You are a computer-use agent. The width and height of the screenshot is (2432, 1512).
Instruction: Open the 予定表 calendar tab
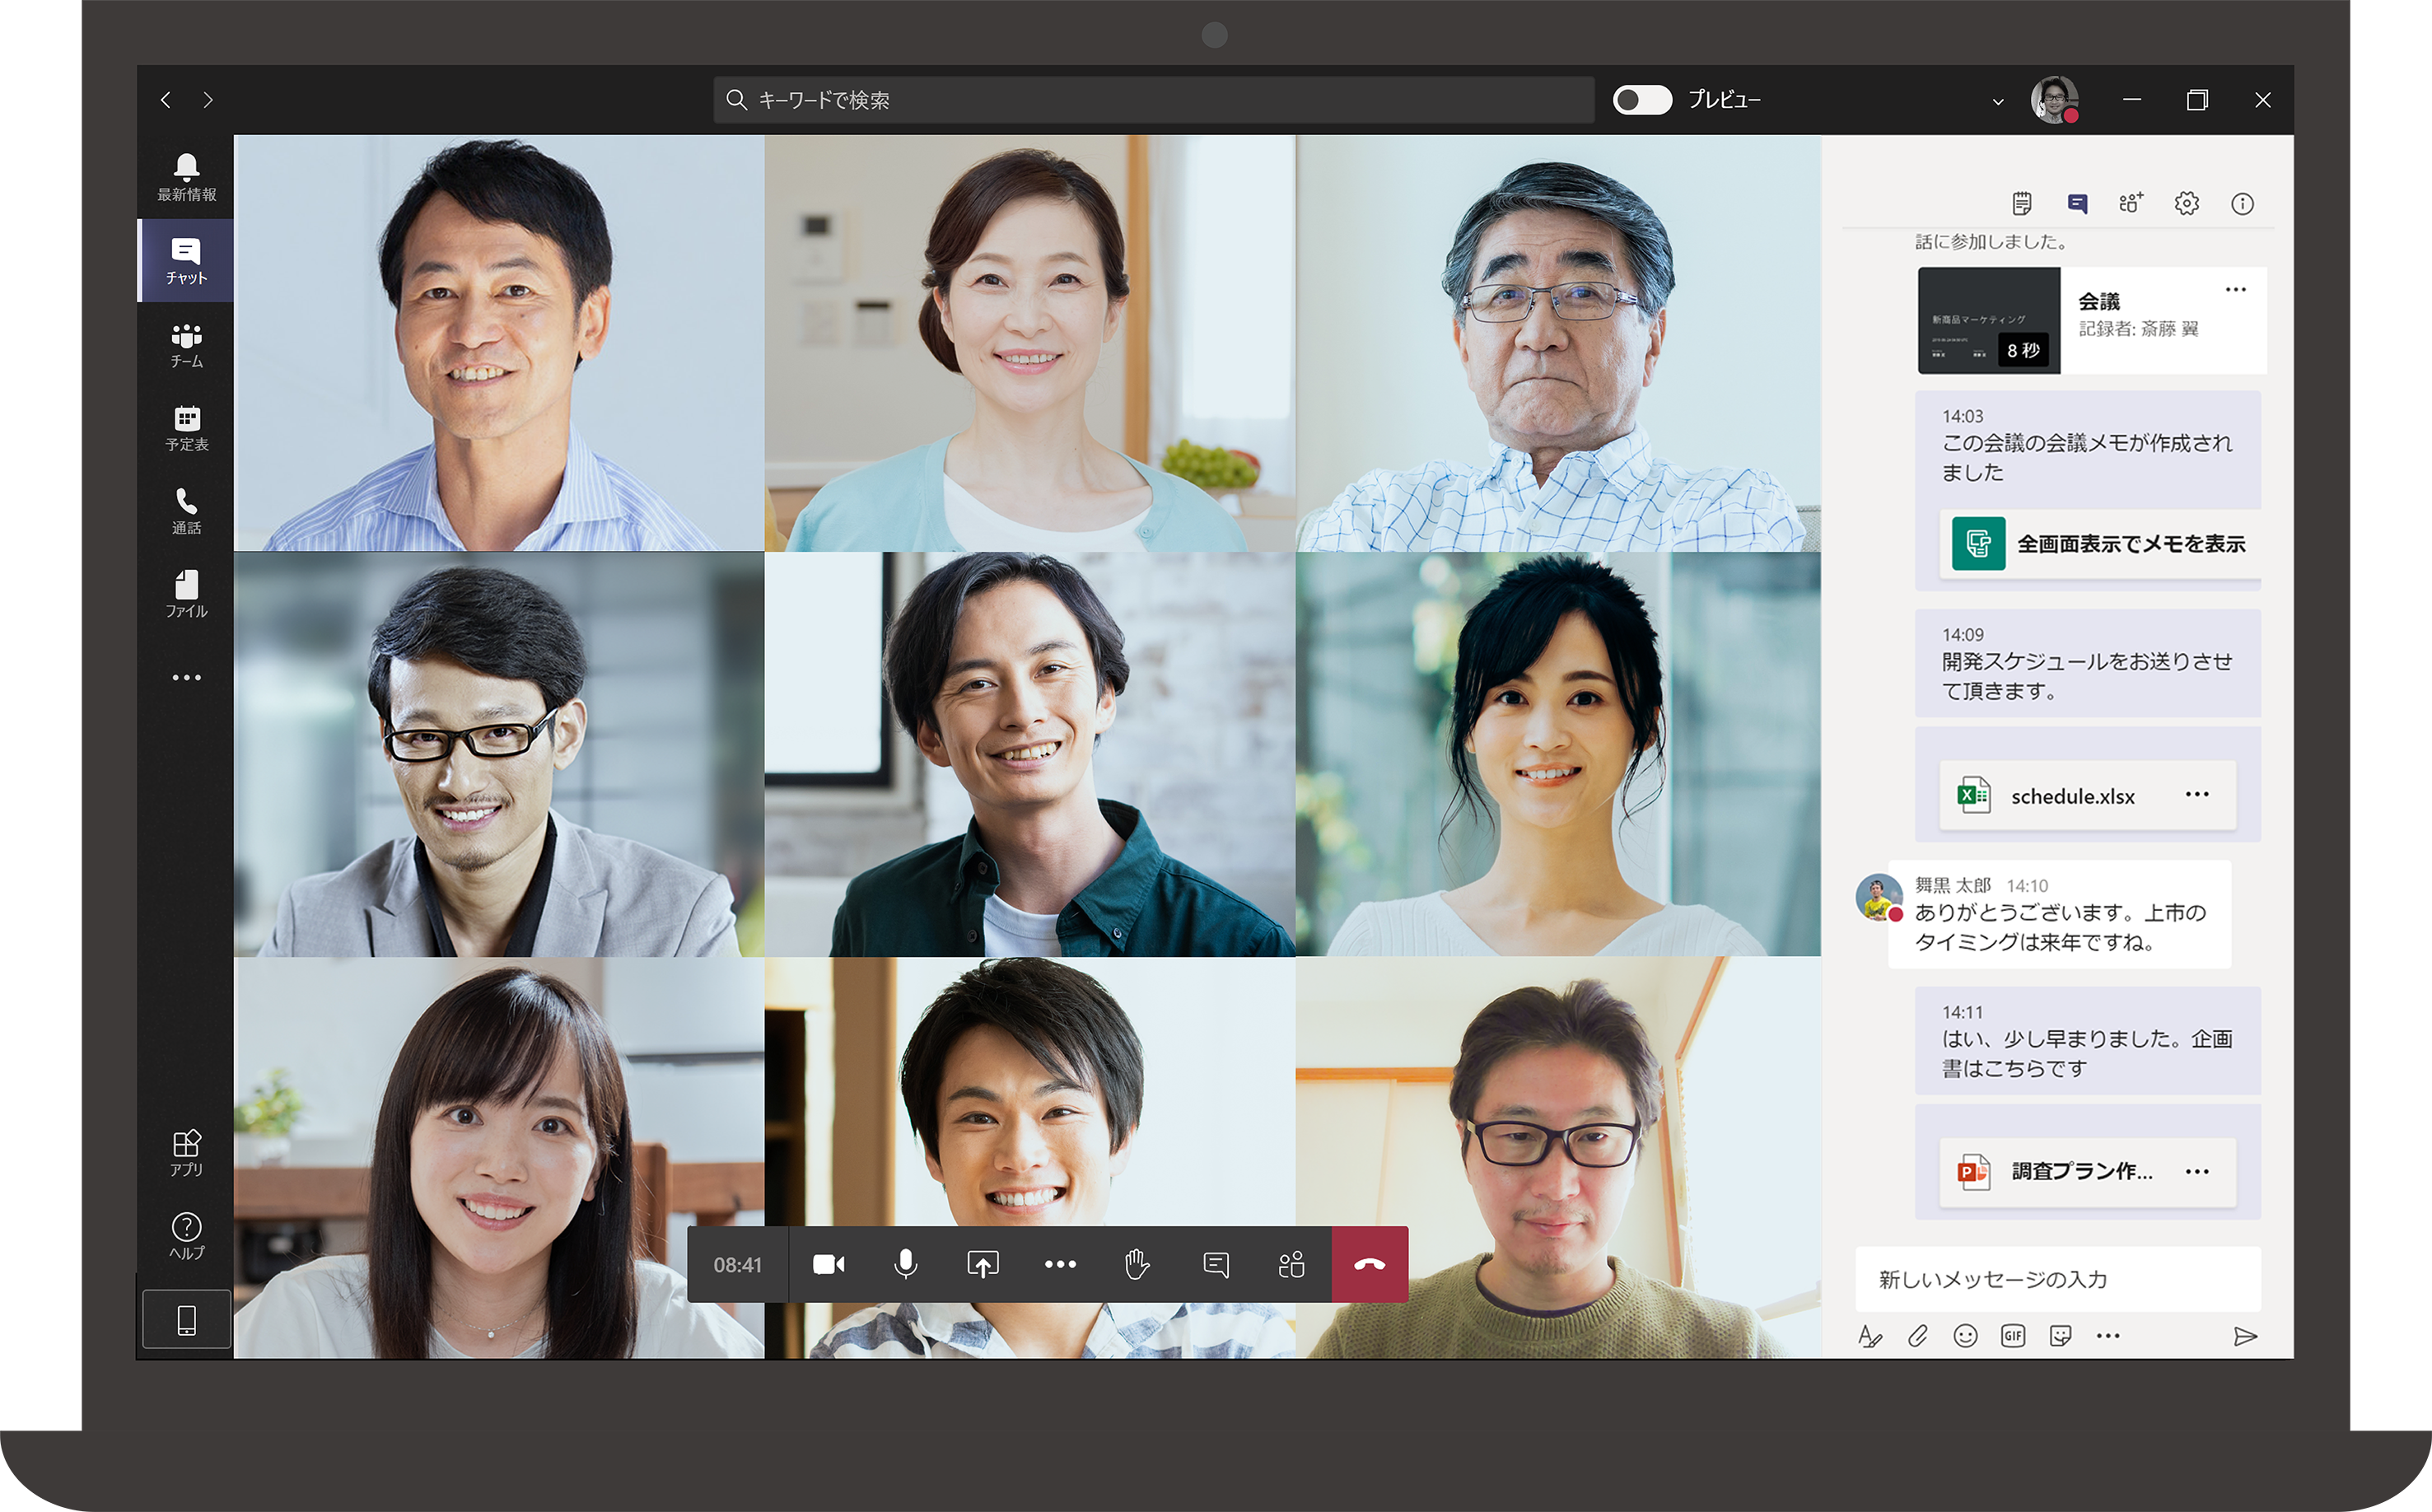point(186,428)
